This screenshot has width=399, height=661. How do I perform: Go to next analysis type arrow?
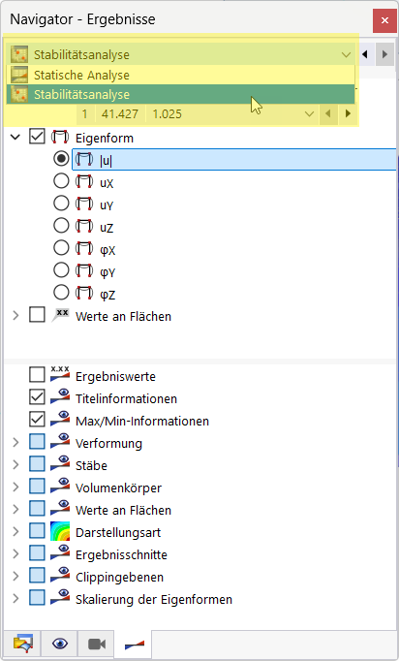pos(384,54)
